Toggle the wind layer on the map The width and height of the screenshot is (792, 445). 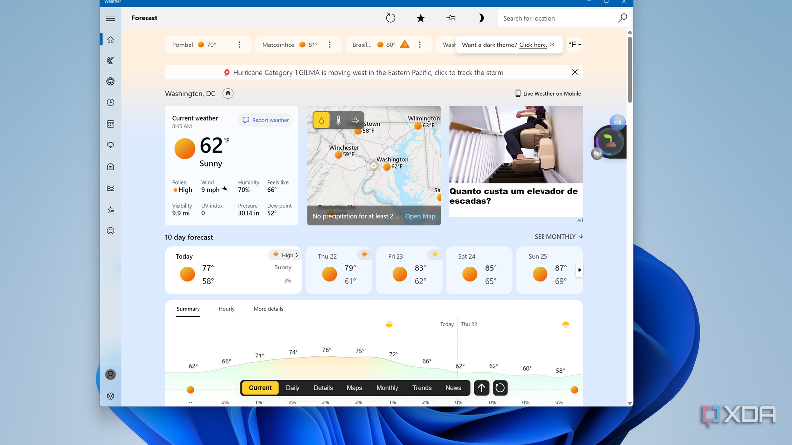coord(355,120)
